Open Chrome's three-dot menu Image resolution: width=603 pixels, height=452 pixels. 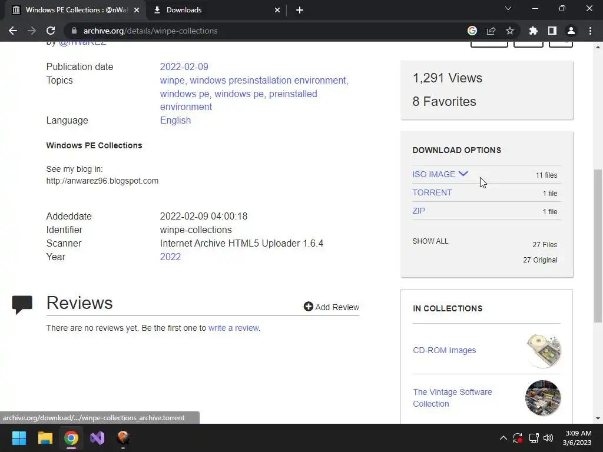point(590,31)
